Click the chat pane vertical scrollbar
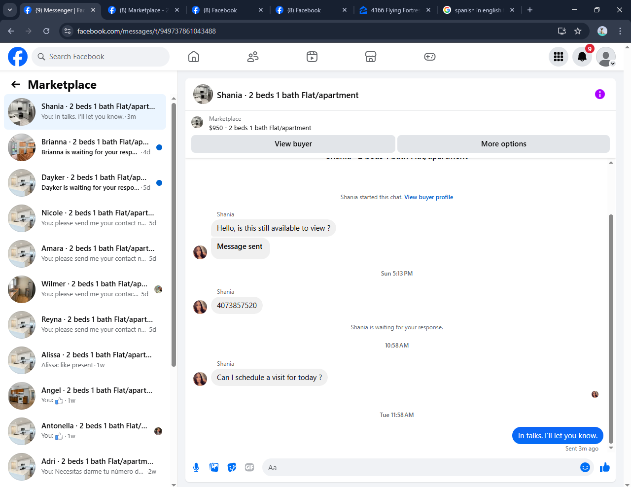Viewport: 631px width, 487px height. pyautogui.click(x=611, y=329)
